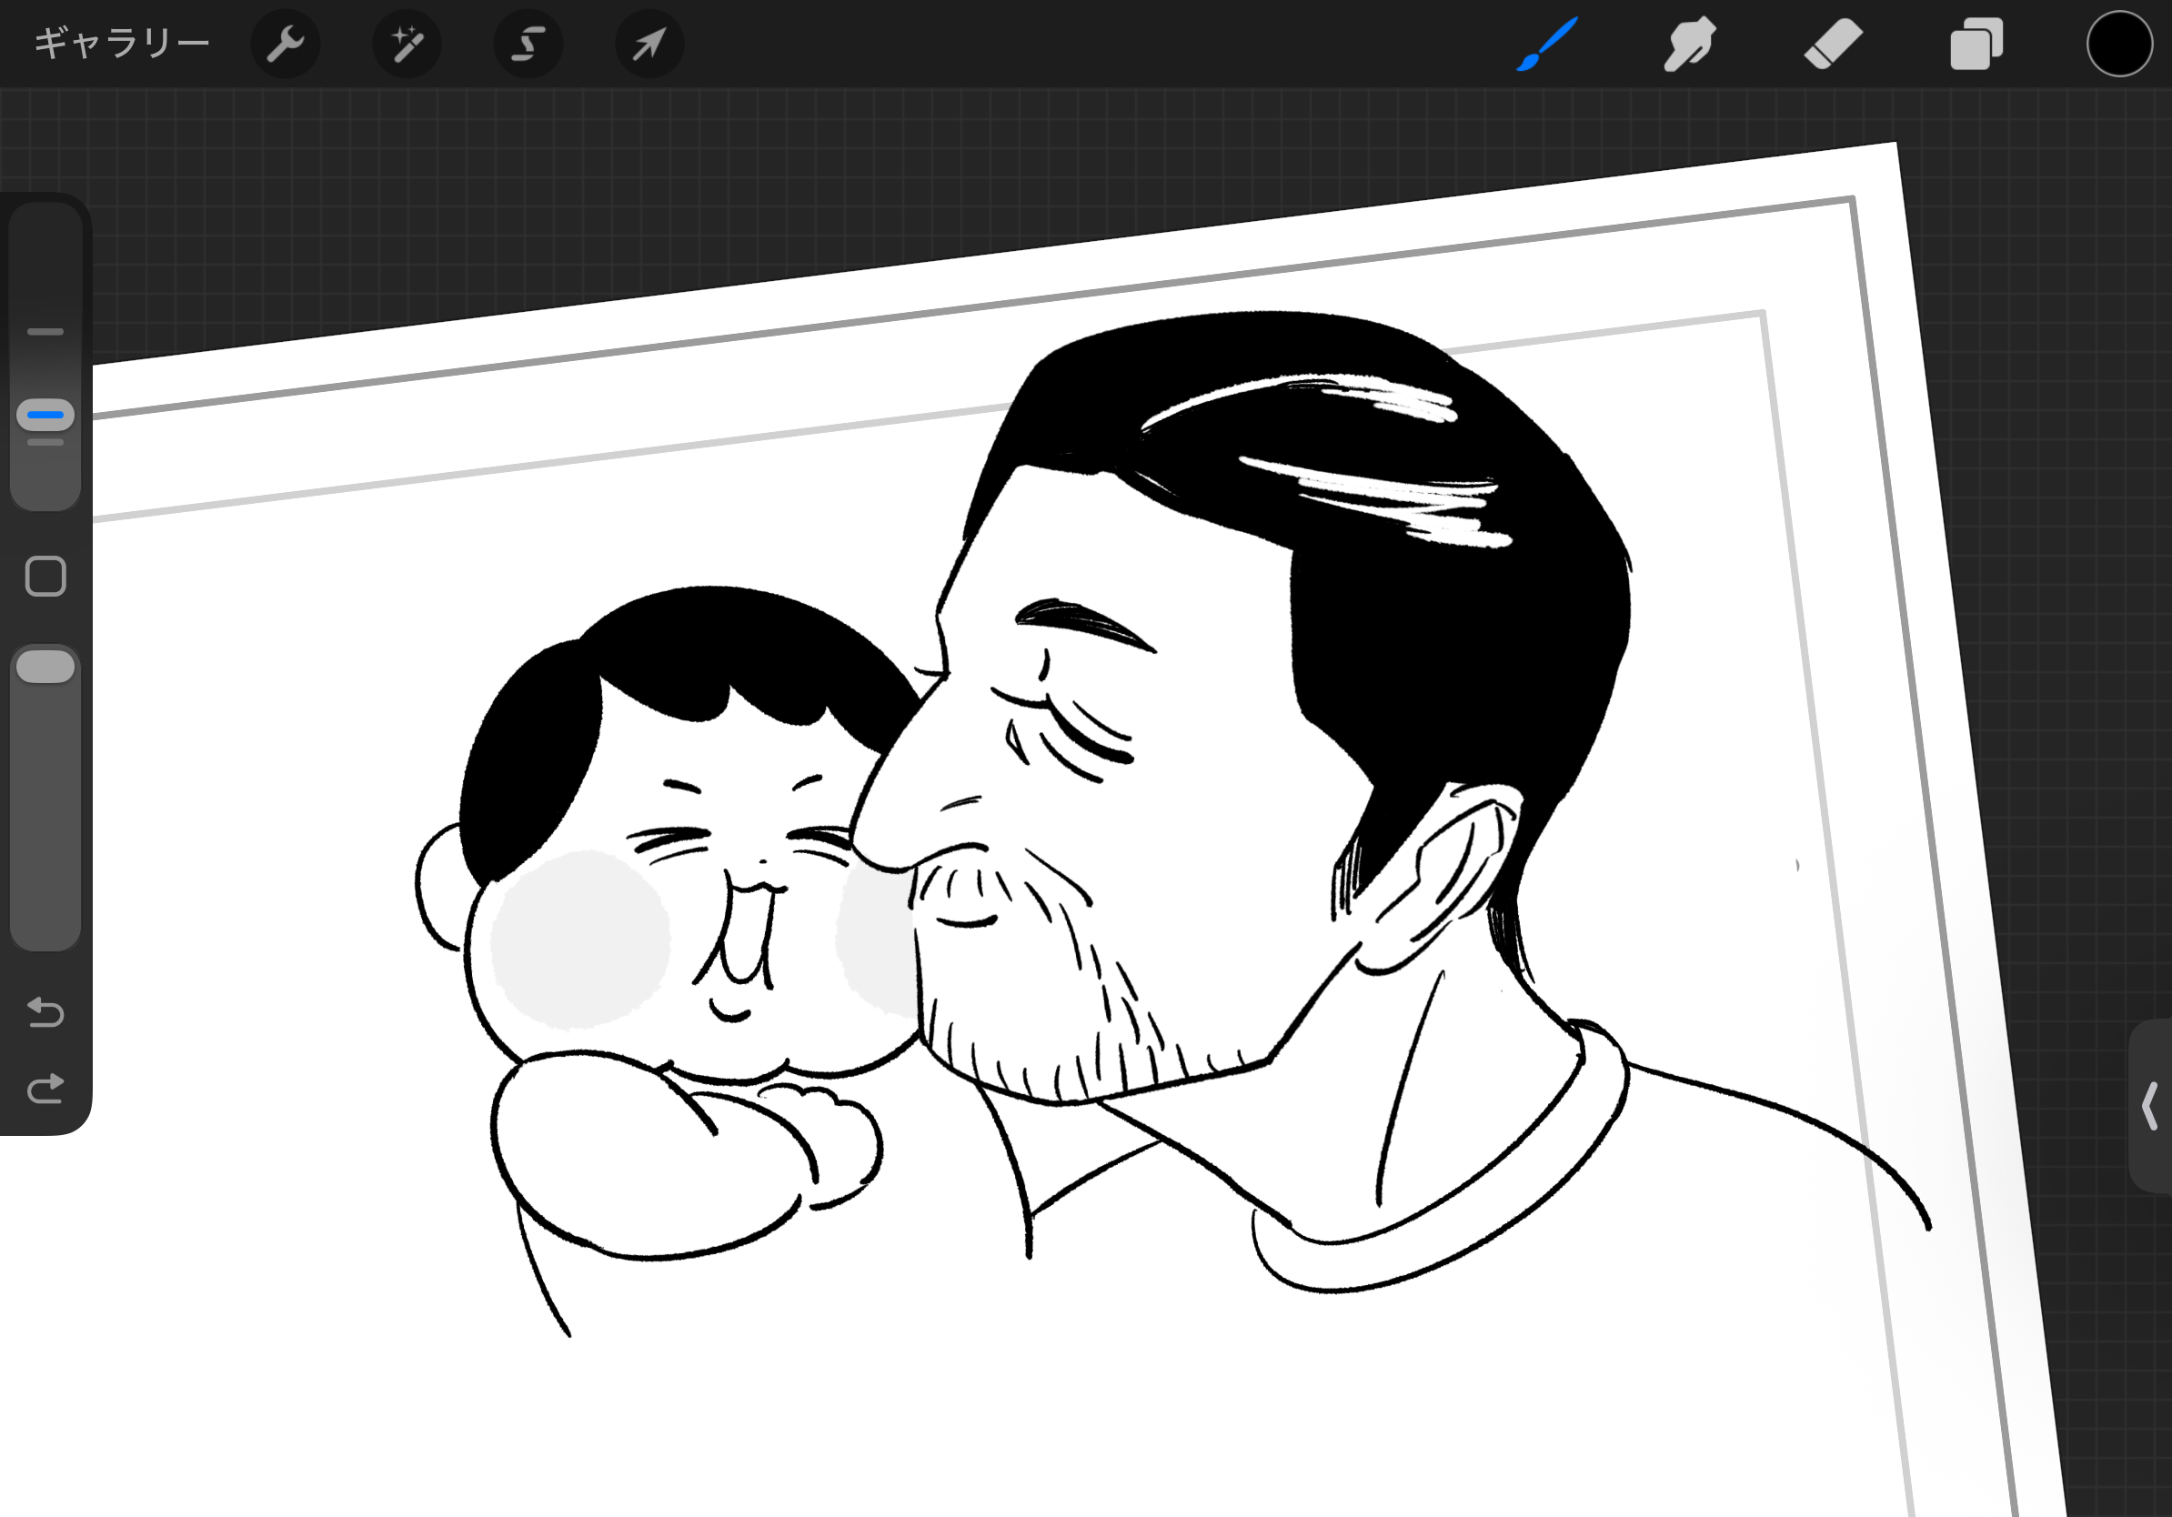Redo the last undone stroke

45,1089
